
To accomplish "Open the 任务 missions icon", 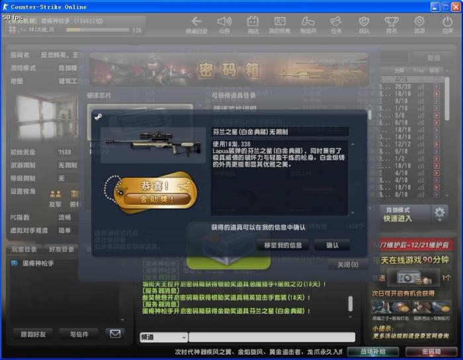I will [336, 21].
